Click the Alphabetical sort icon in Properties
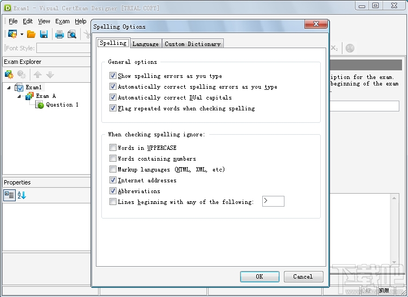The width and height of the screenshot is (408, 297). tap(22, 195)
